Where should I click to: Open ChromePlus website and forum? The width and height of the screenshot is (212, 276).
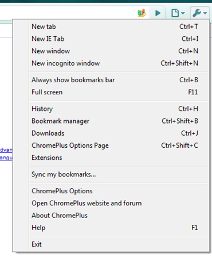119,203
